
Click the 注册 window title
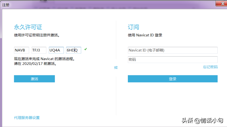click(6, 5)
